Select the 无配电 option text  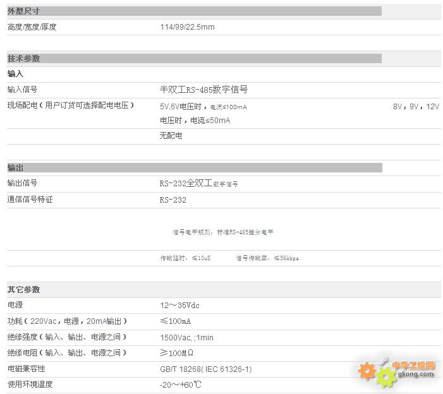click(171, 136)
